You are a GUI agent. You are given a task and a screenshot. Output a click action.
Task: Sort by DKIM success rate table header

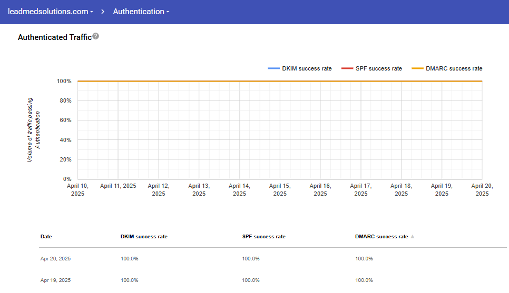click(x=144, y=237)
